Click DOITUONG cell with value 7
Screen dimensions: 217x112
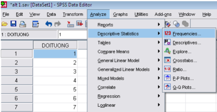[x=55, y=107]
